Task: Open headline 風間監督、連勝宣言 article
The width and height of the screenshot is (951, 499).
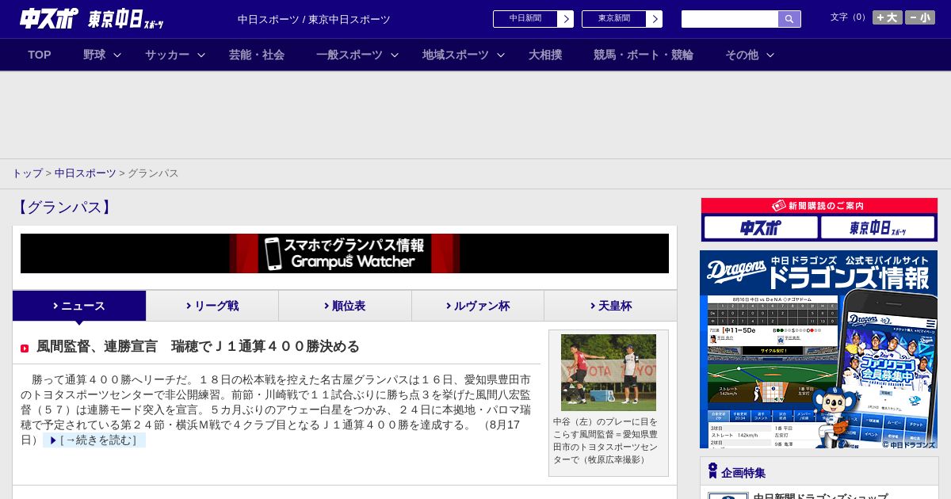Action: 198,346
